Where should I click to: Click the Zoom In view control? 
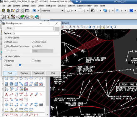(x=74, y=27)
